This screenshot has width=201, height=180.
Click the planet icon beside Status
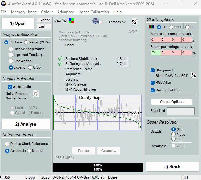coord(95,21)
